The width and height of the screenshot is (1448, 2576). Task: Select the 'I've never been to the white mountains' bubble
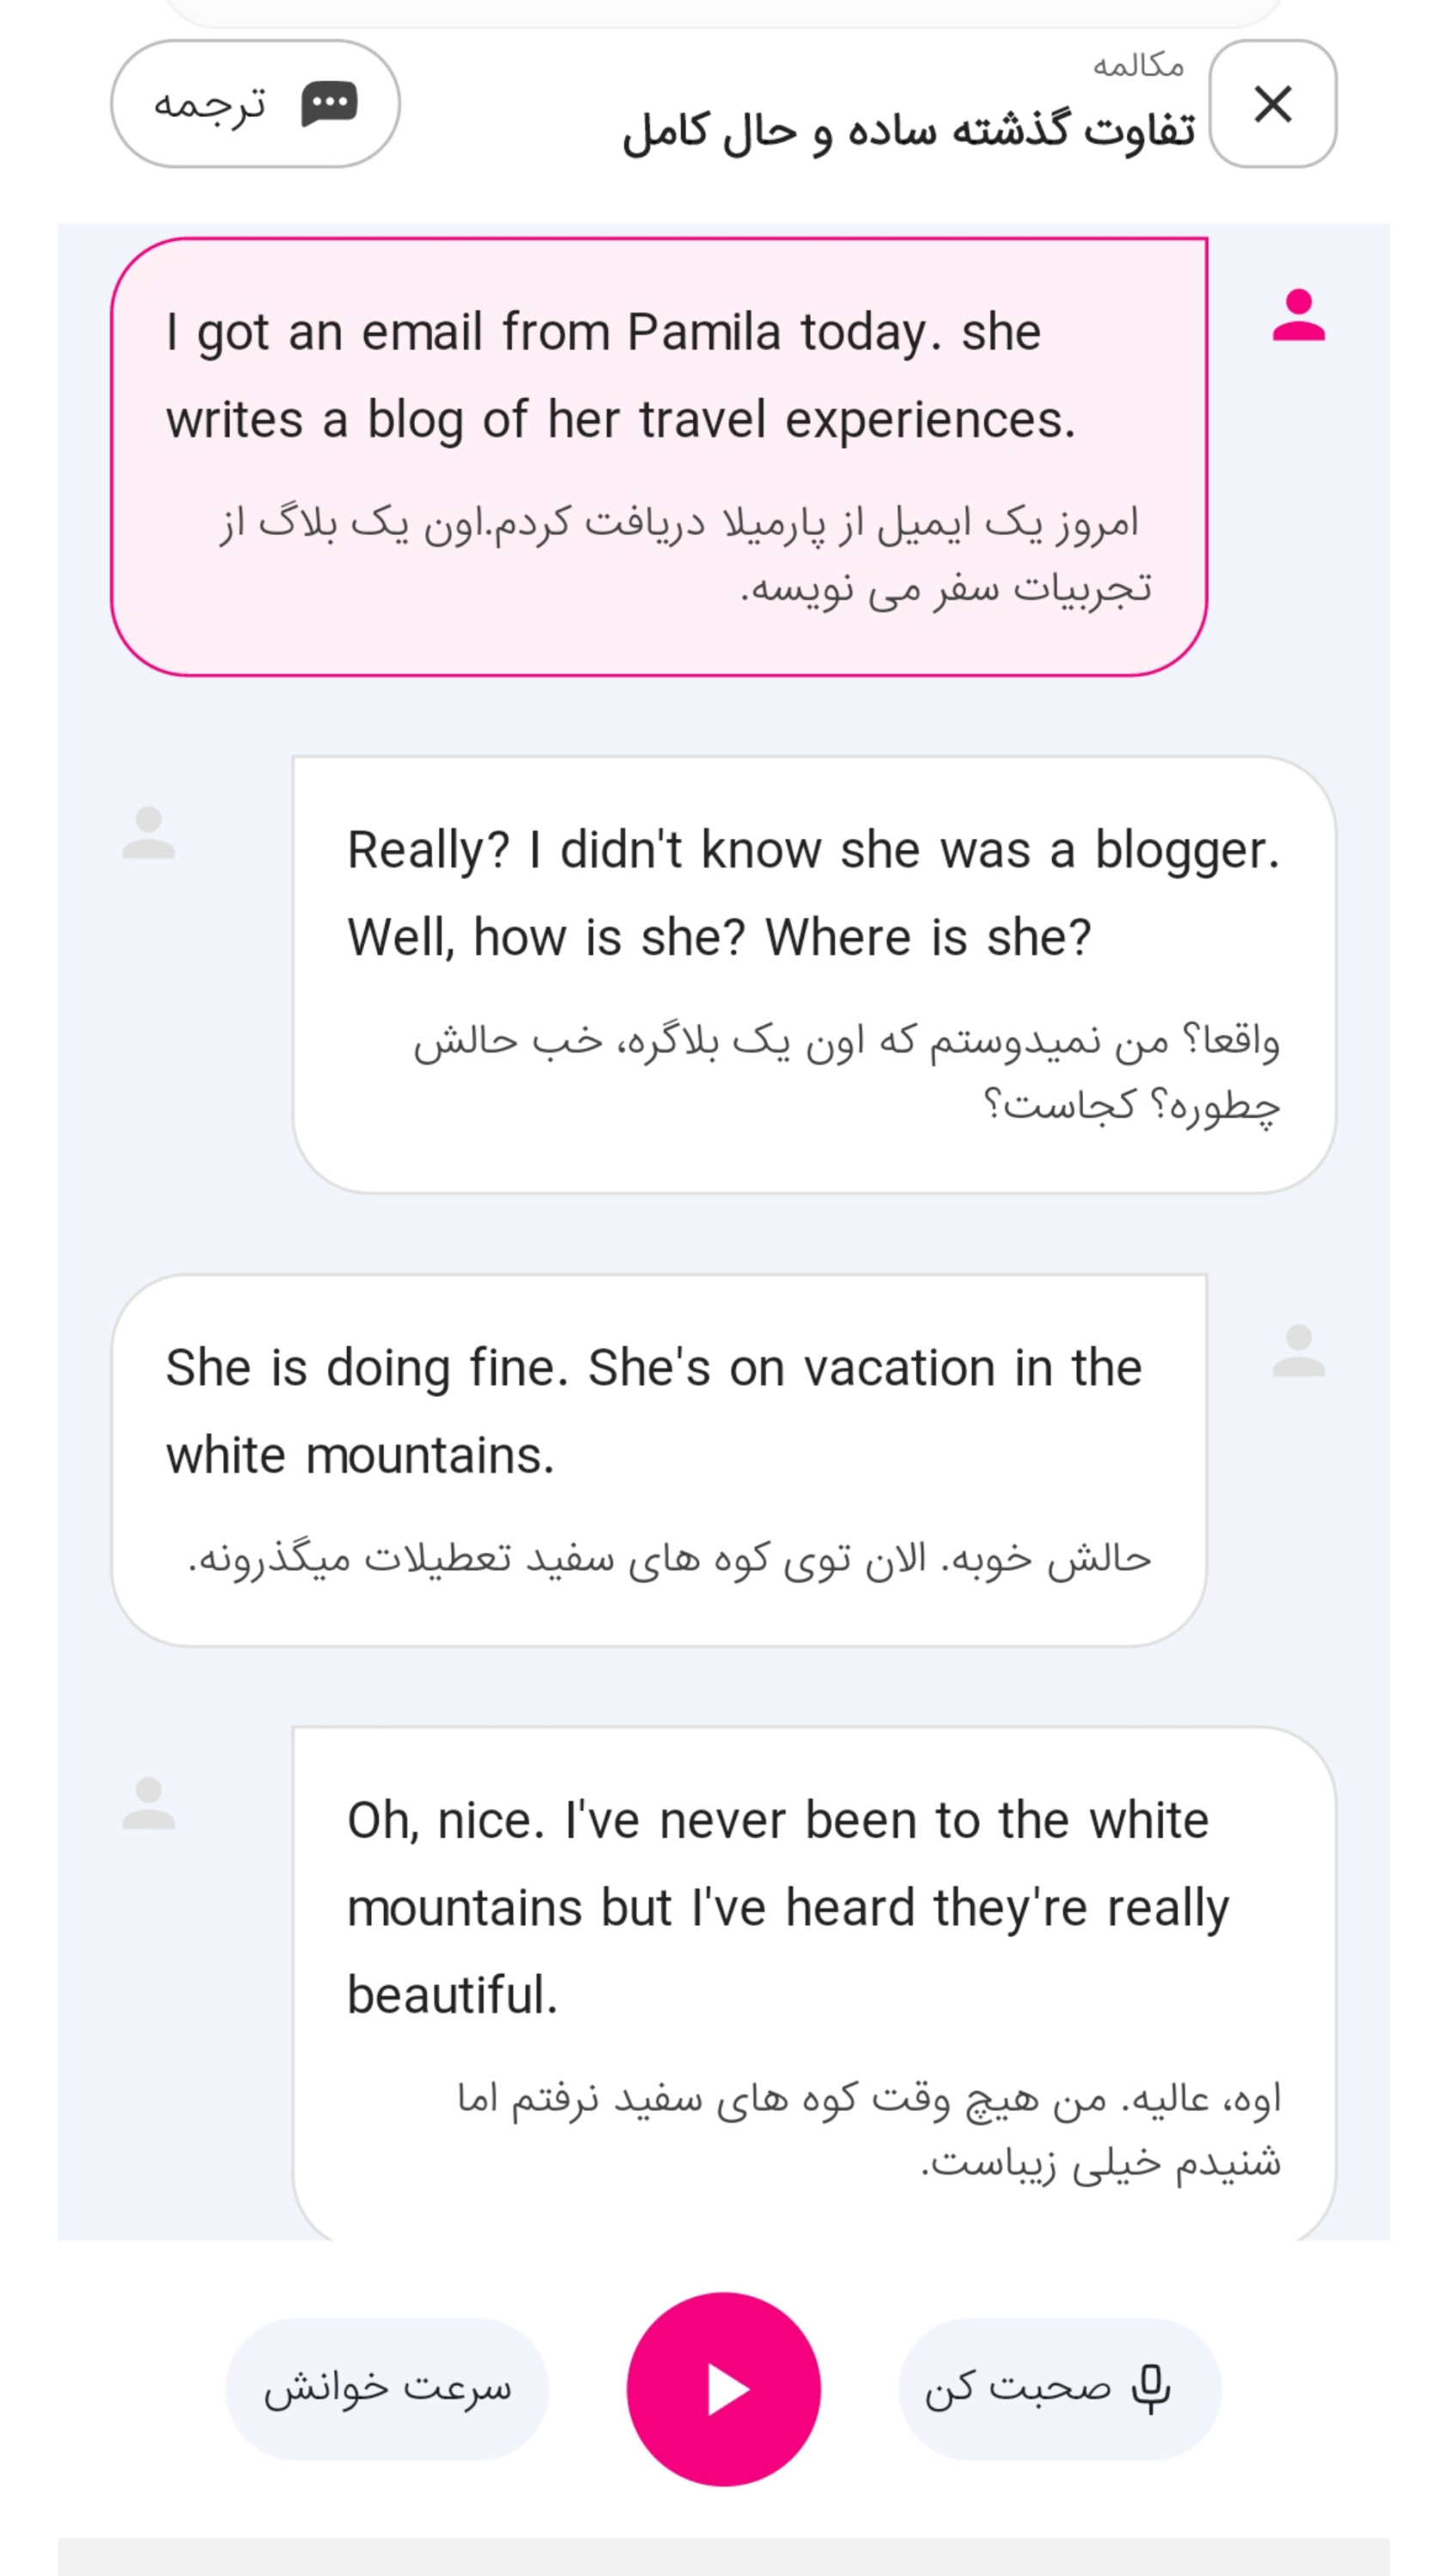click(814, 1983)
